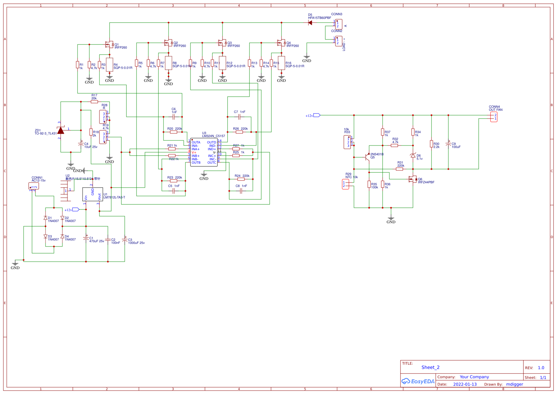Select the U3 LM324N op-amp IC body
The height and width of the screenshot is (394, 557).
tap(204, 152)
